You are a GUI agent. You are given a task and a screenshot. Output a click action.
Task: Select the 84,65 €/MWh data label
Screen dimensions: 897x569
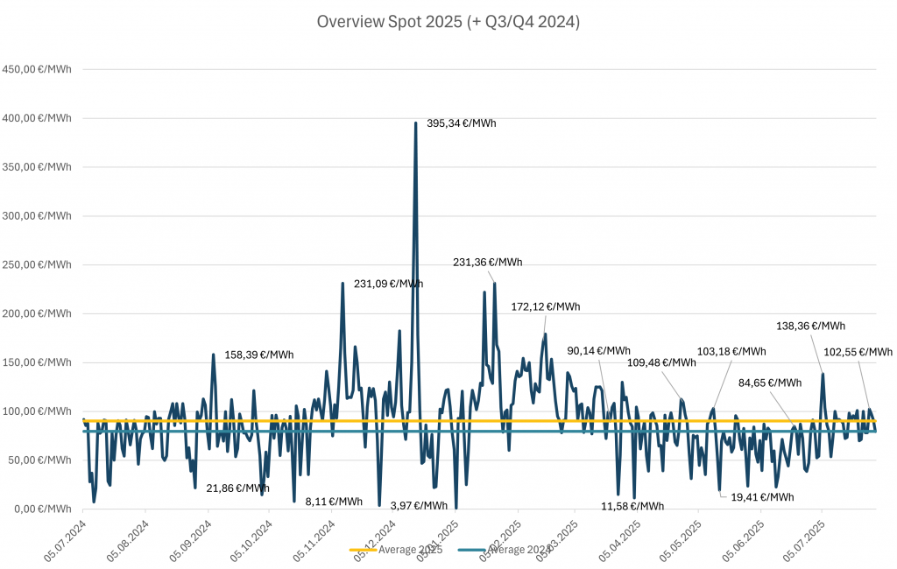point(770,383)
